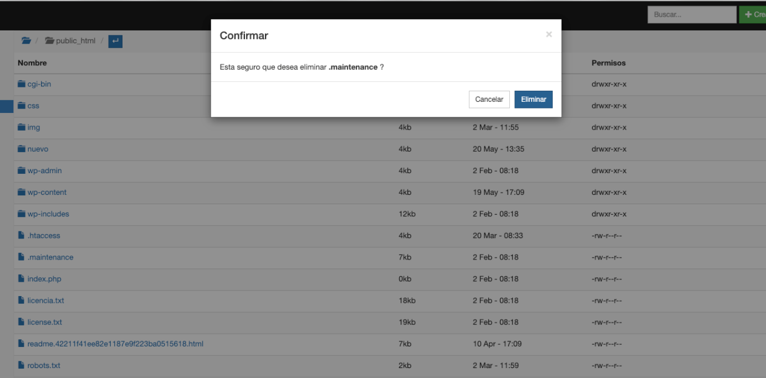
Task: Click the robots.txt file icon
Action: [22, 366]
